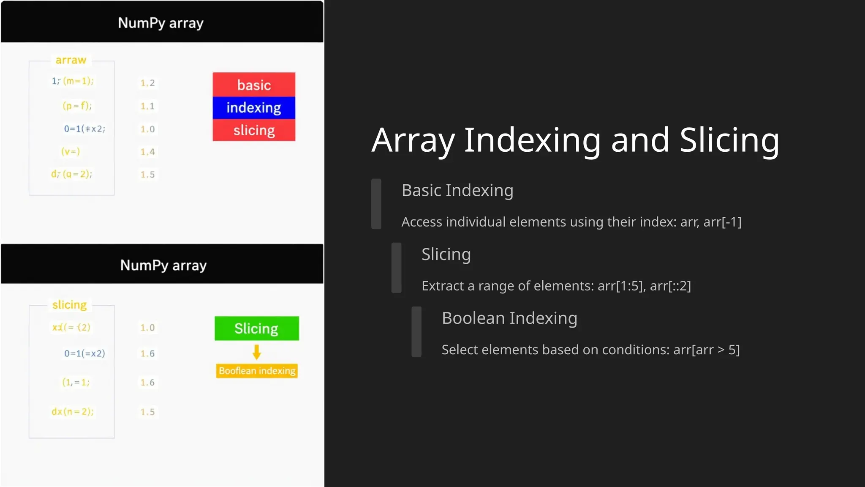Click the entry '0=1(+x2;'
Image resolution: width=865 pixels, height=487 pixels.
point(84,129)
